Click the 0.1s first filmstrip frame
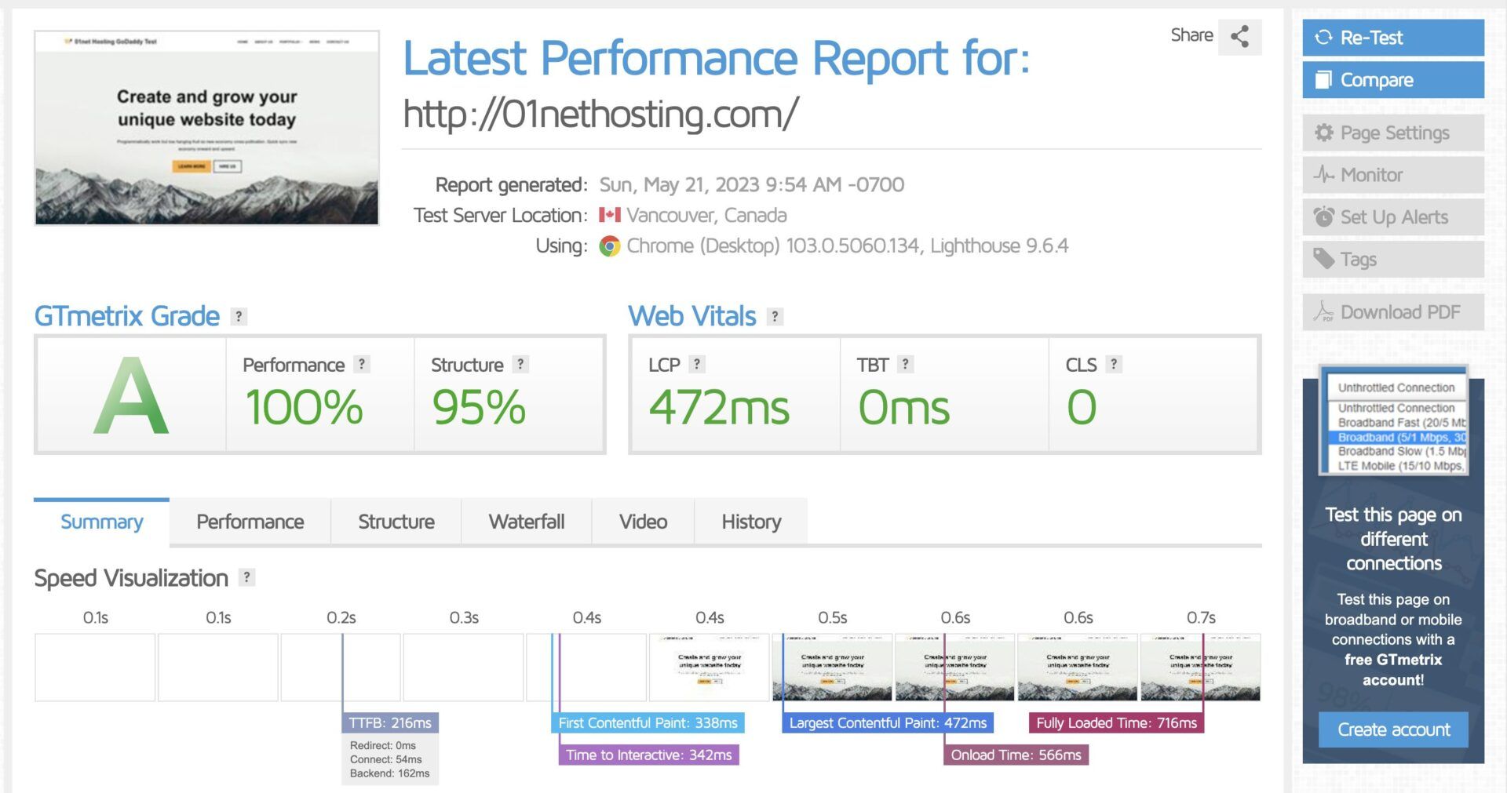 pos(95,668)
